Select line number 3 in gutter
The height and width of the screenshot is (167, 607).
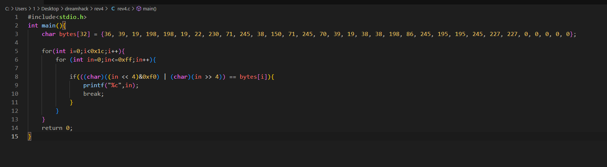coord(16,34)
